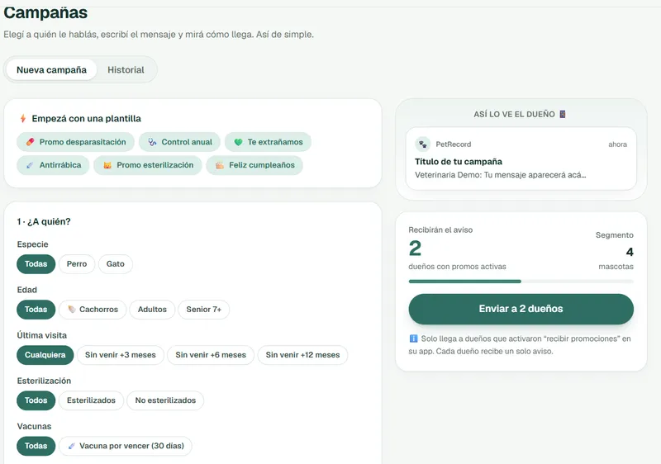Select Gato species filter
Screen dimensions: 661x464
pos(116,264)
